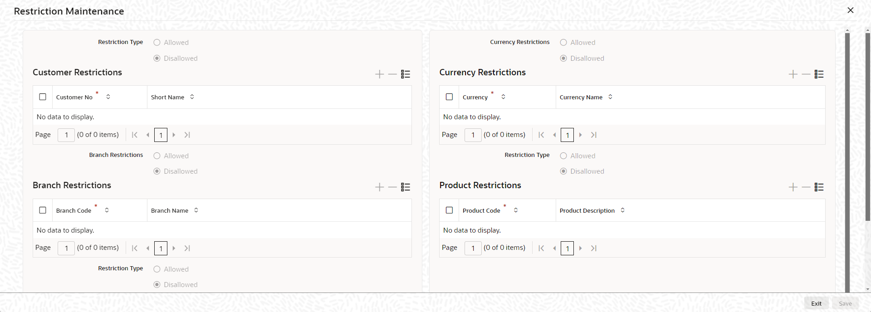Sort by Customer No column
The width and height of the screenshot is (871, 312).
[x=108, y=97]
